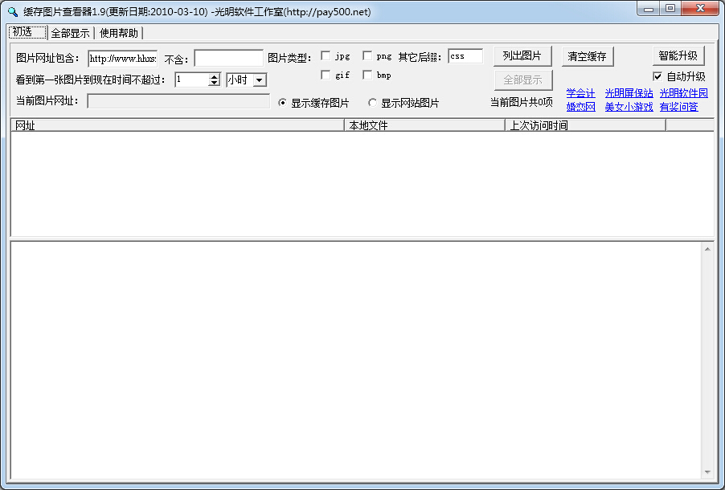Select the 显示缓存图片 radio option
Screen dimensions: 725x490
point(282,103)
